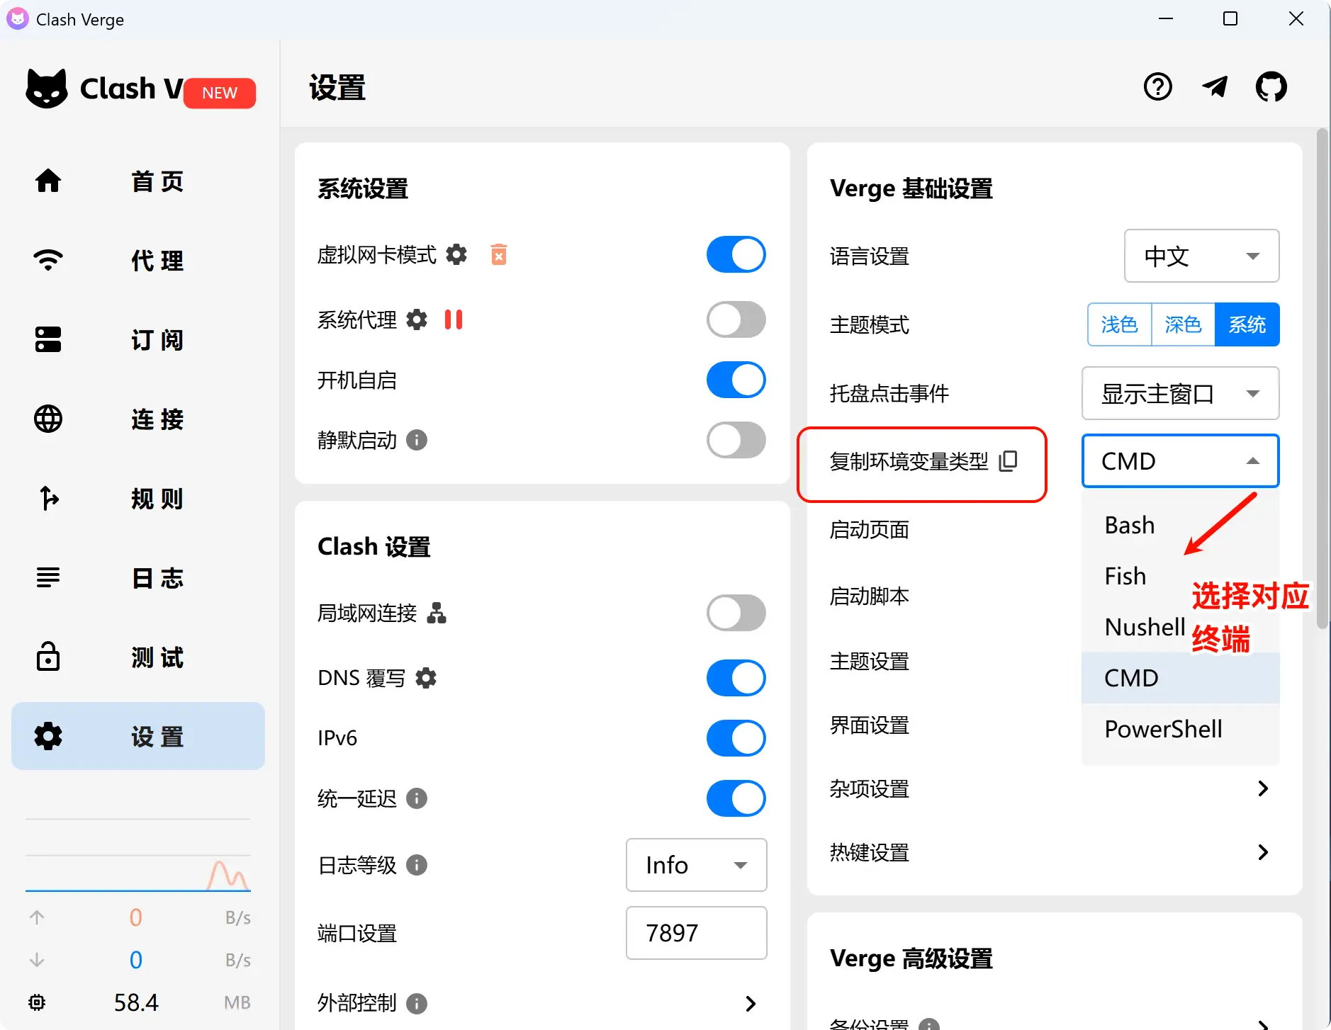
Task: Toggle the DNS 覆写 switch
Action: (736, 678)
